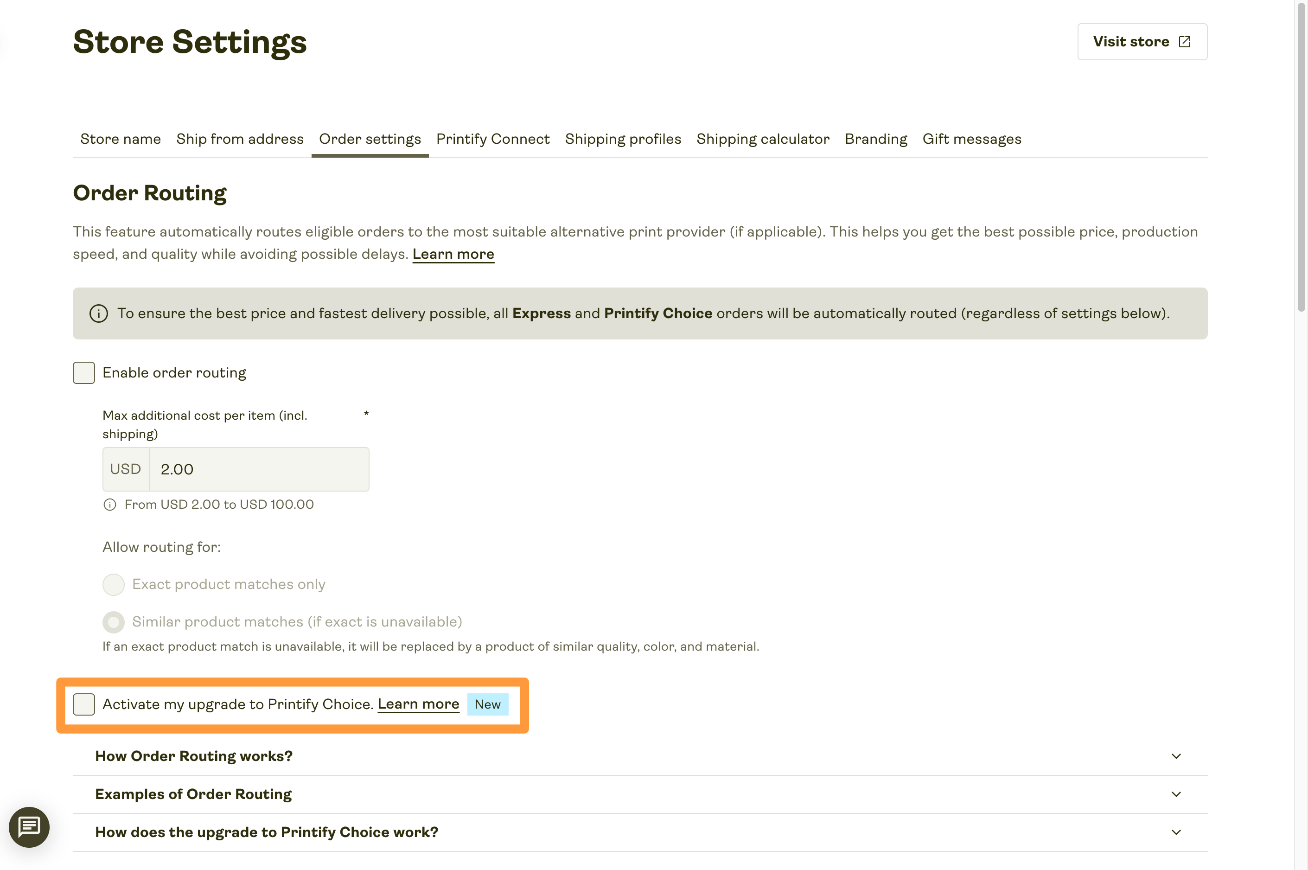1308x870 pixels.
Task: Open the Printify Connect tab
Action: [x=492, y=139]
